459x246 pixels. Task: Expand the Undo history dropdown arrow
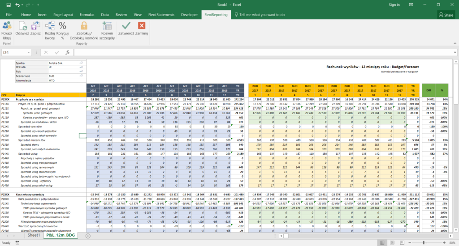22,5
